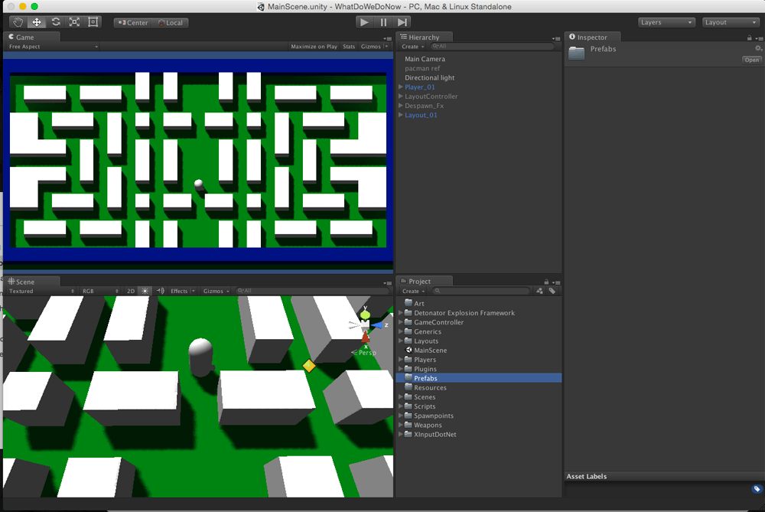Open the Scene Gizmos dropdown
This screenshot has width=765, height=512.
[x=216, y=291]
